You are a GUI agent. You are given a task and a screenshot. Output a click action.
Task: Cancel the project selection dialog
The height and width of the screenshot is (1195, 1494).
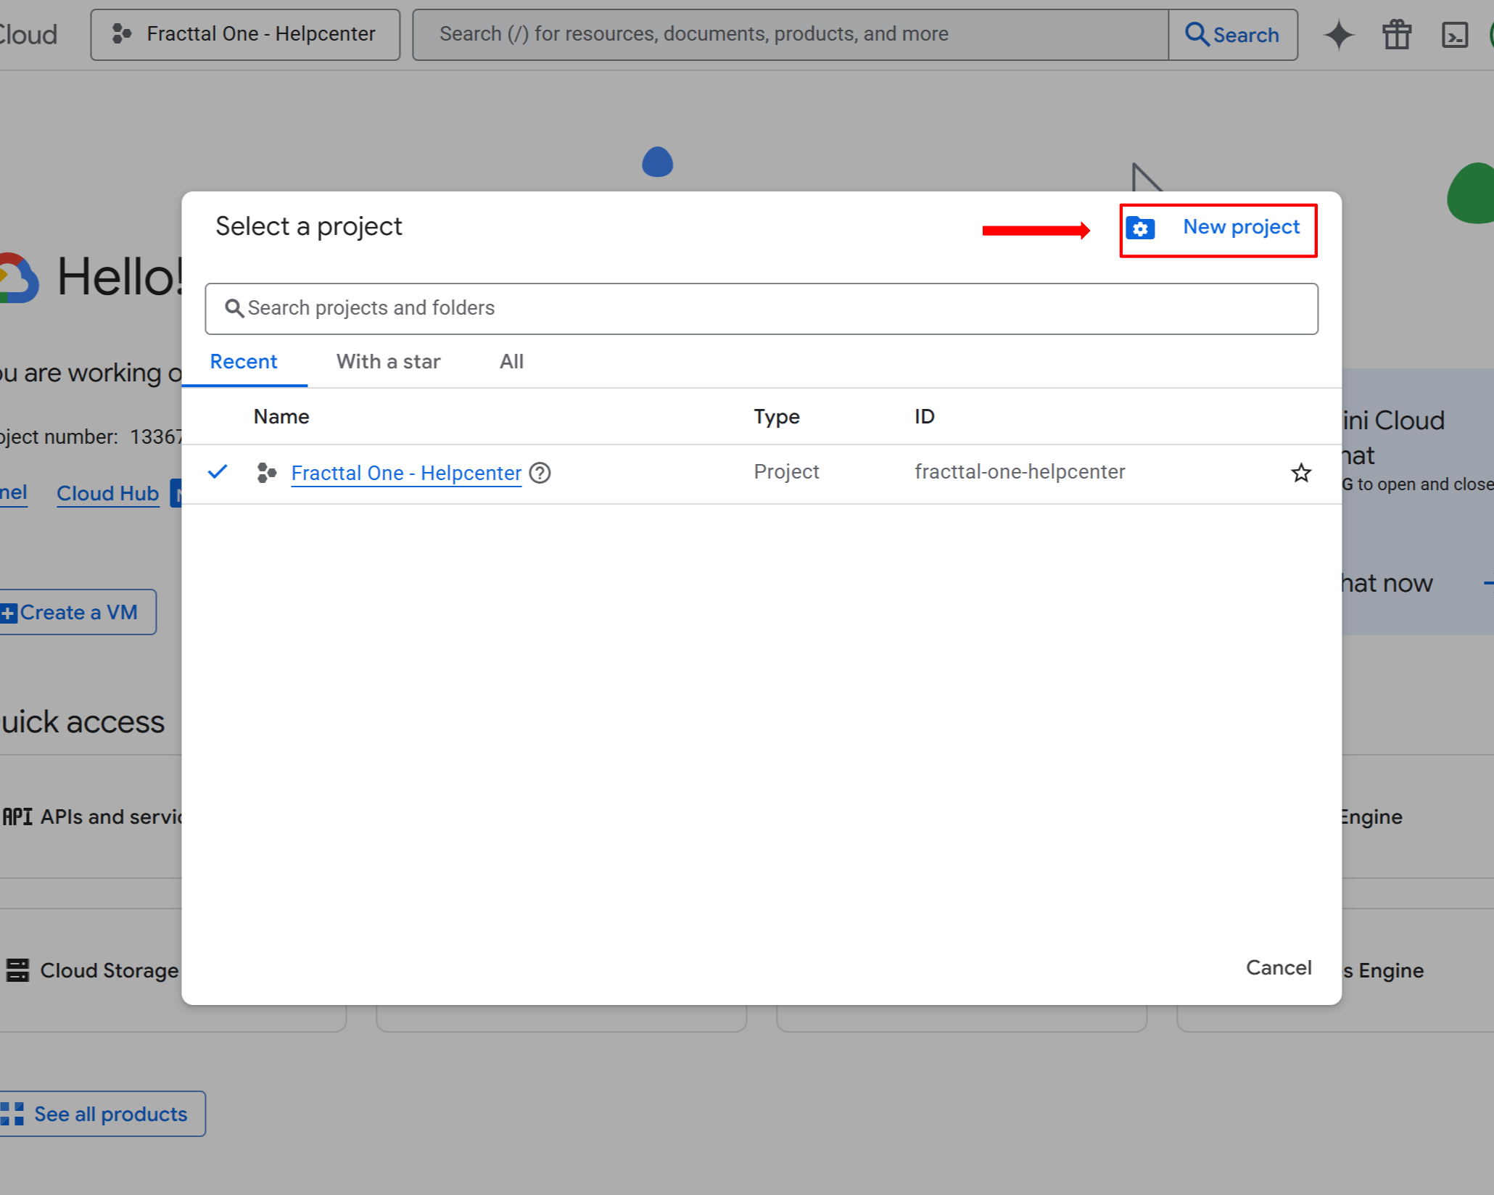pos(1278,967)
